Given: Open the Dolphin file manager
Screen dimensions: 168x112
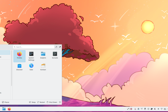Looking at the screenshot, I should point(43,55).
